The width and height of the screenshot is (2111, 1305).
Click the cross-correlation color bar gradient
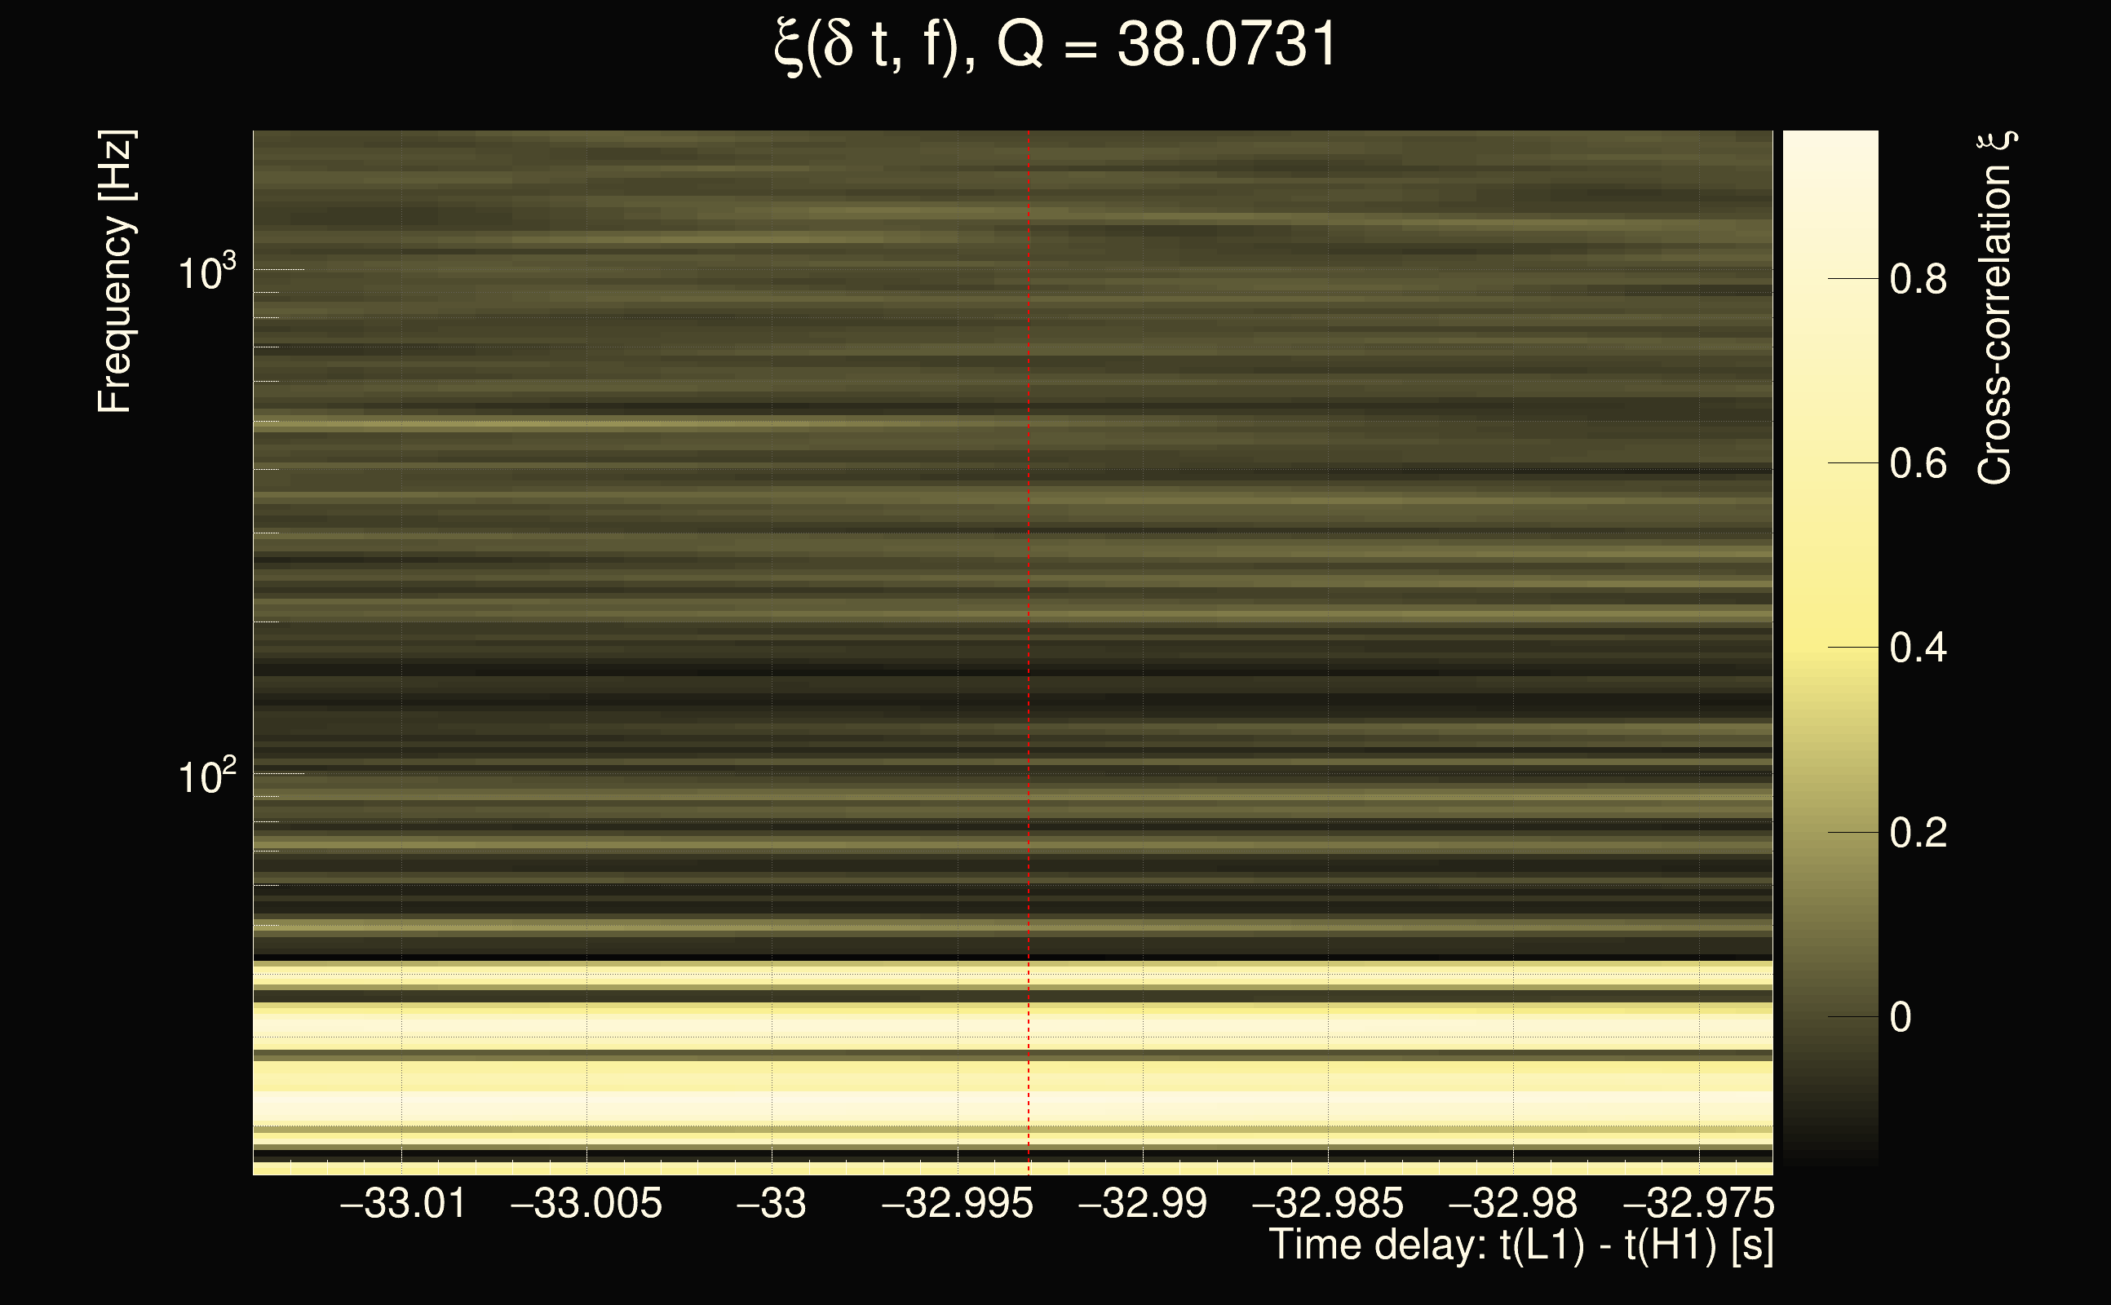click(x=1830, y=648)
